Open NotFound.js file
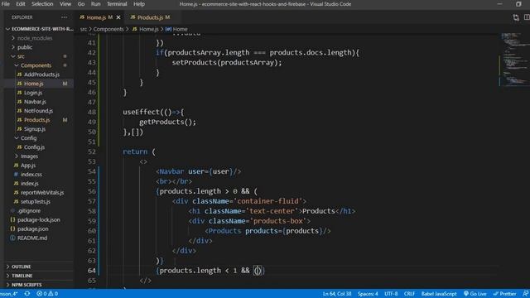Screen dimensions: 530x298 38,111
